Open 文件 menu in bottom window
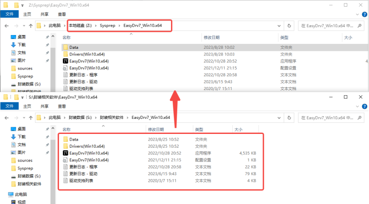Screen dimensions: 369x204 tap(9, 106)
